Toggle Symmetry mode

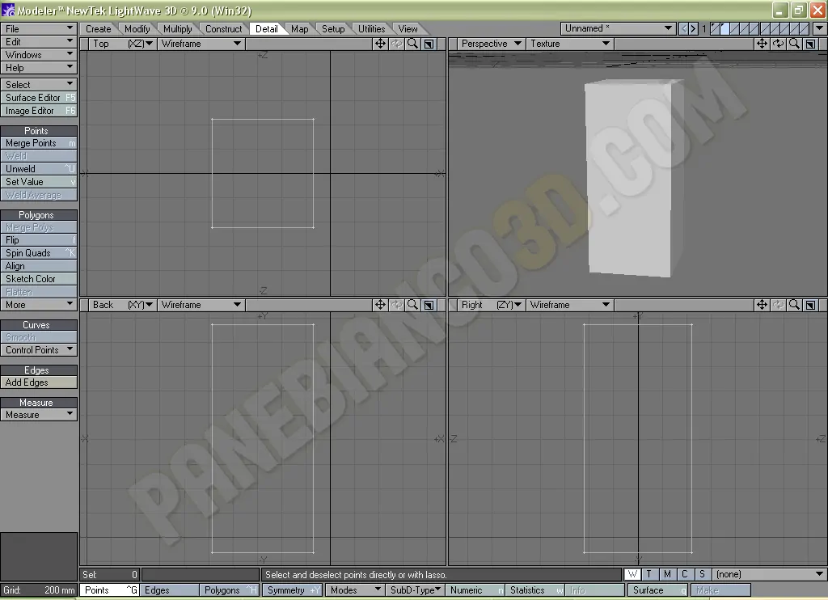point(292,590)
